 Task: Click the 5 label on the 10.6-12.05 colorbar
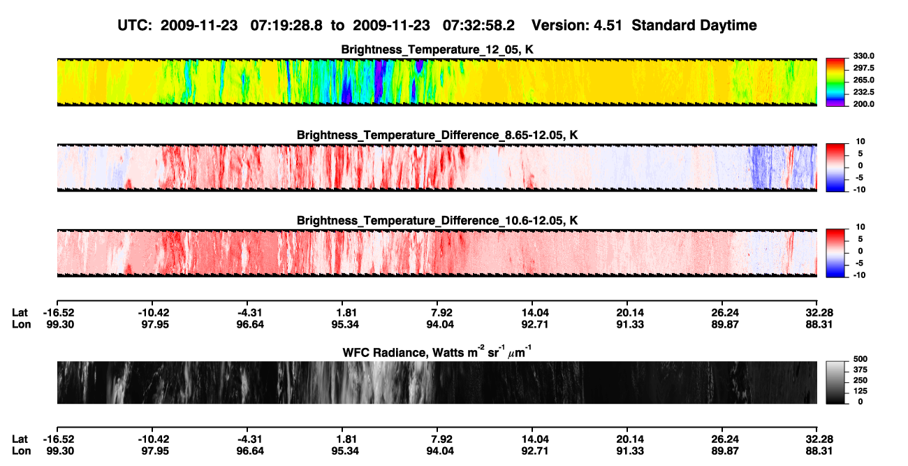pyautogui.click(x=861, y=238)
